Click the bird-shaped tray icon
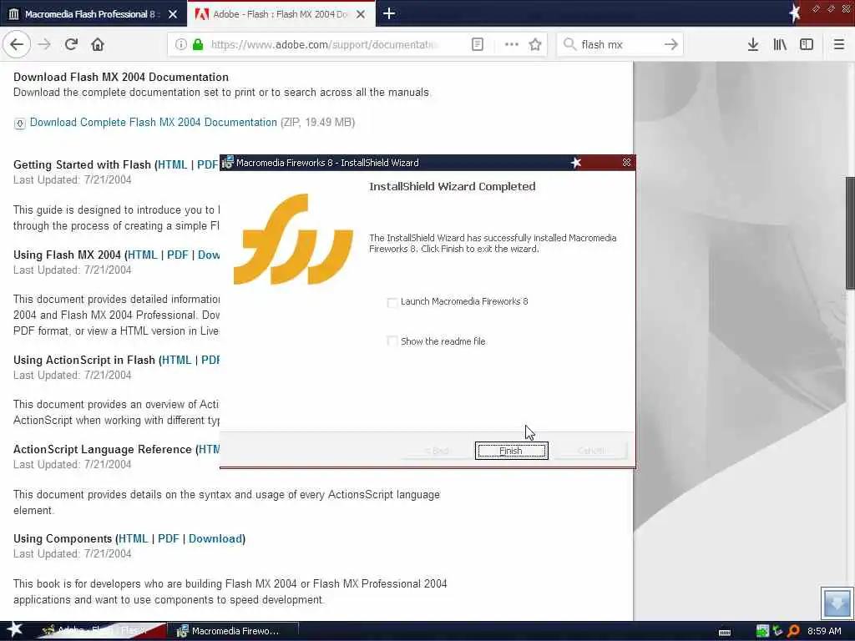This screenshot has height=641, width=855. pyautogui.click(x=777, y=631)
